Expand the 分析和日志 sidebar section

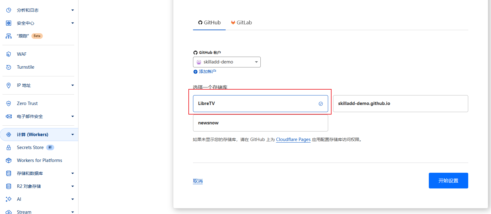73,10
